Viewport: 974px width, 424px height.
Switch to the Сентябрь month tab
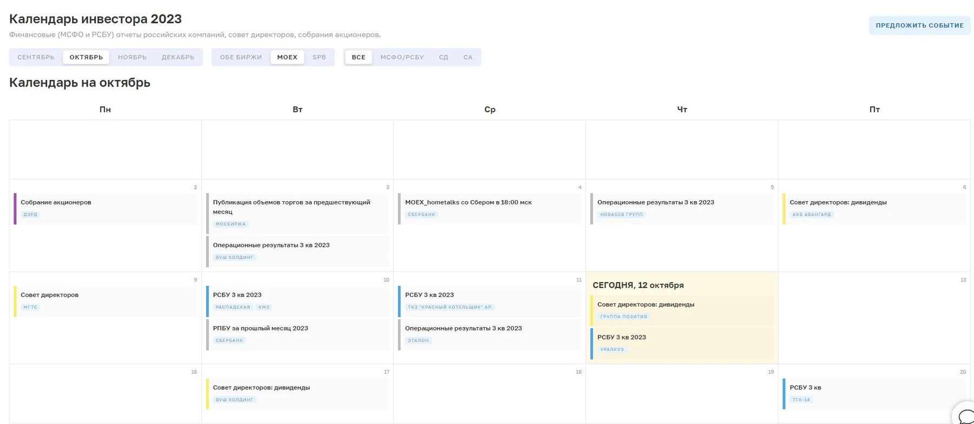point(36,57)
